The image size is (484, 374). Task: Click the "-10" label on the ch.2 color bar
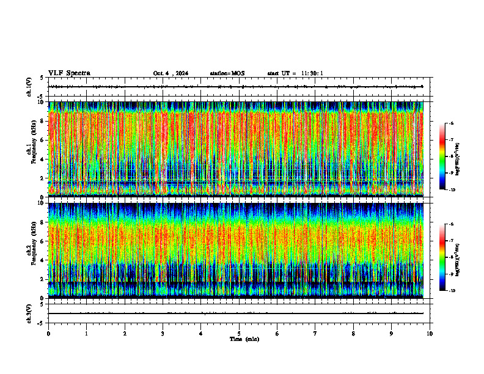(452, 291)
